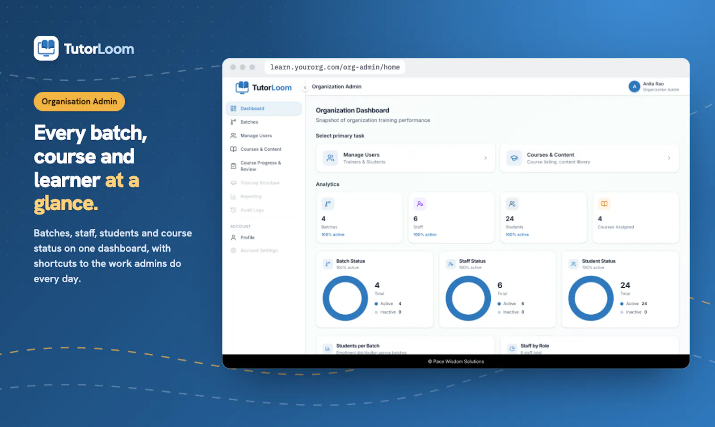Click the 4 Batches analytics card

pyautogui.click(x=359, y=218)
